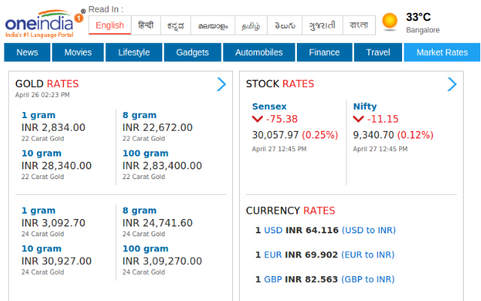Open the Movies menu tab
Image resolution: width=481 pixels, height=301 pixels.
[78, 53]
